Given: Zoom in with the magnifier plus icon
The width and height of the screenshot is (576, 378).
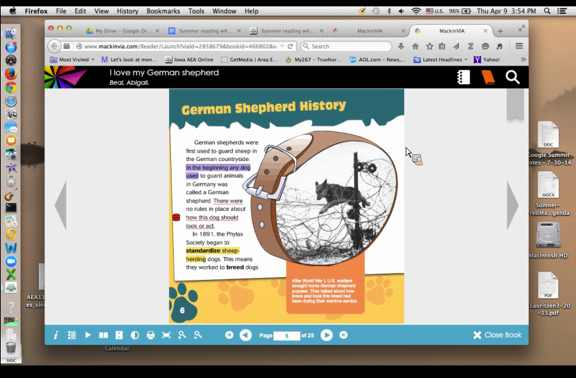Looking at the screenshot, I should [182, 335].
